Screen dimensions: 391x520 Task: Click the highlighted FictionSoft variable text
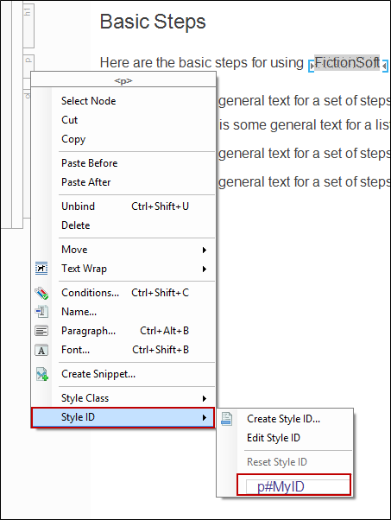tap(347, 62)
